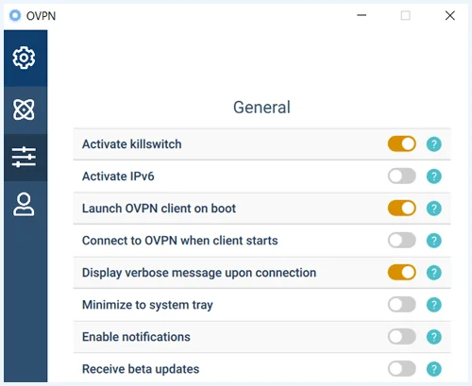Click the "Receive beta updates" label
This screenshot has height=386, width=472.
(x=141, y=369)
